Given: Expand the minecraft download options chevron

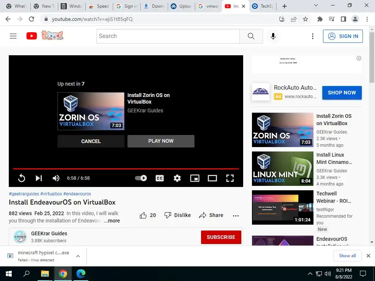Looking at the screenshot, I should pos(78,256).
